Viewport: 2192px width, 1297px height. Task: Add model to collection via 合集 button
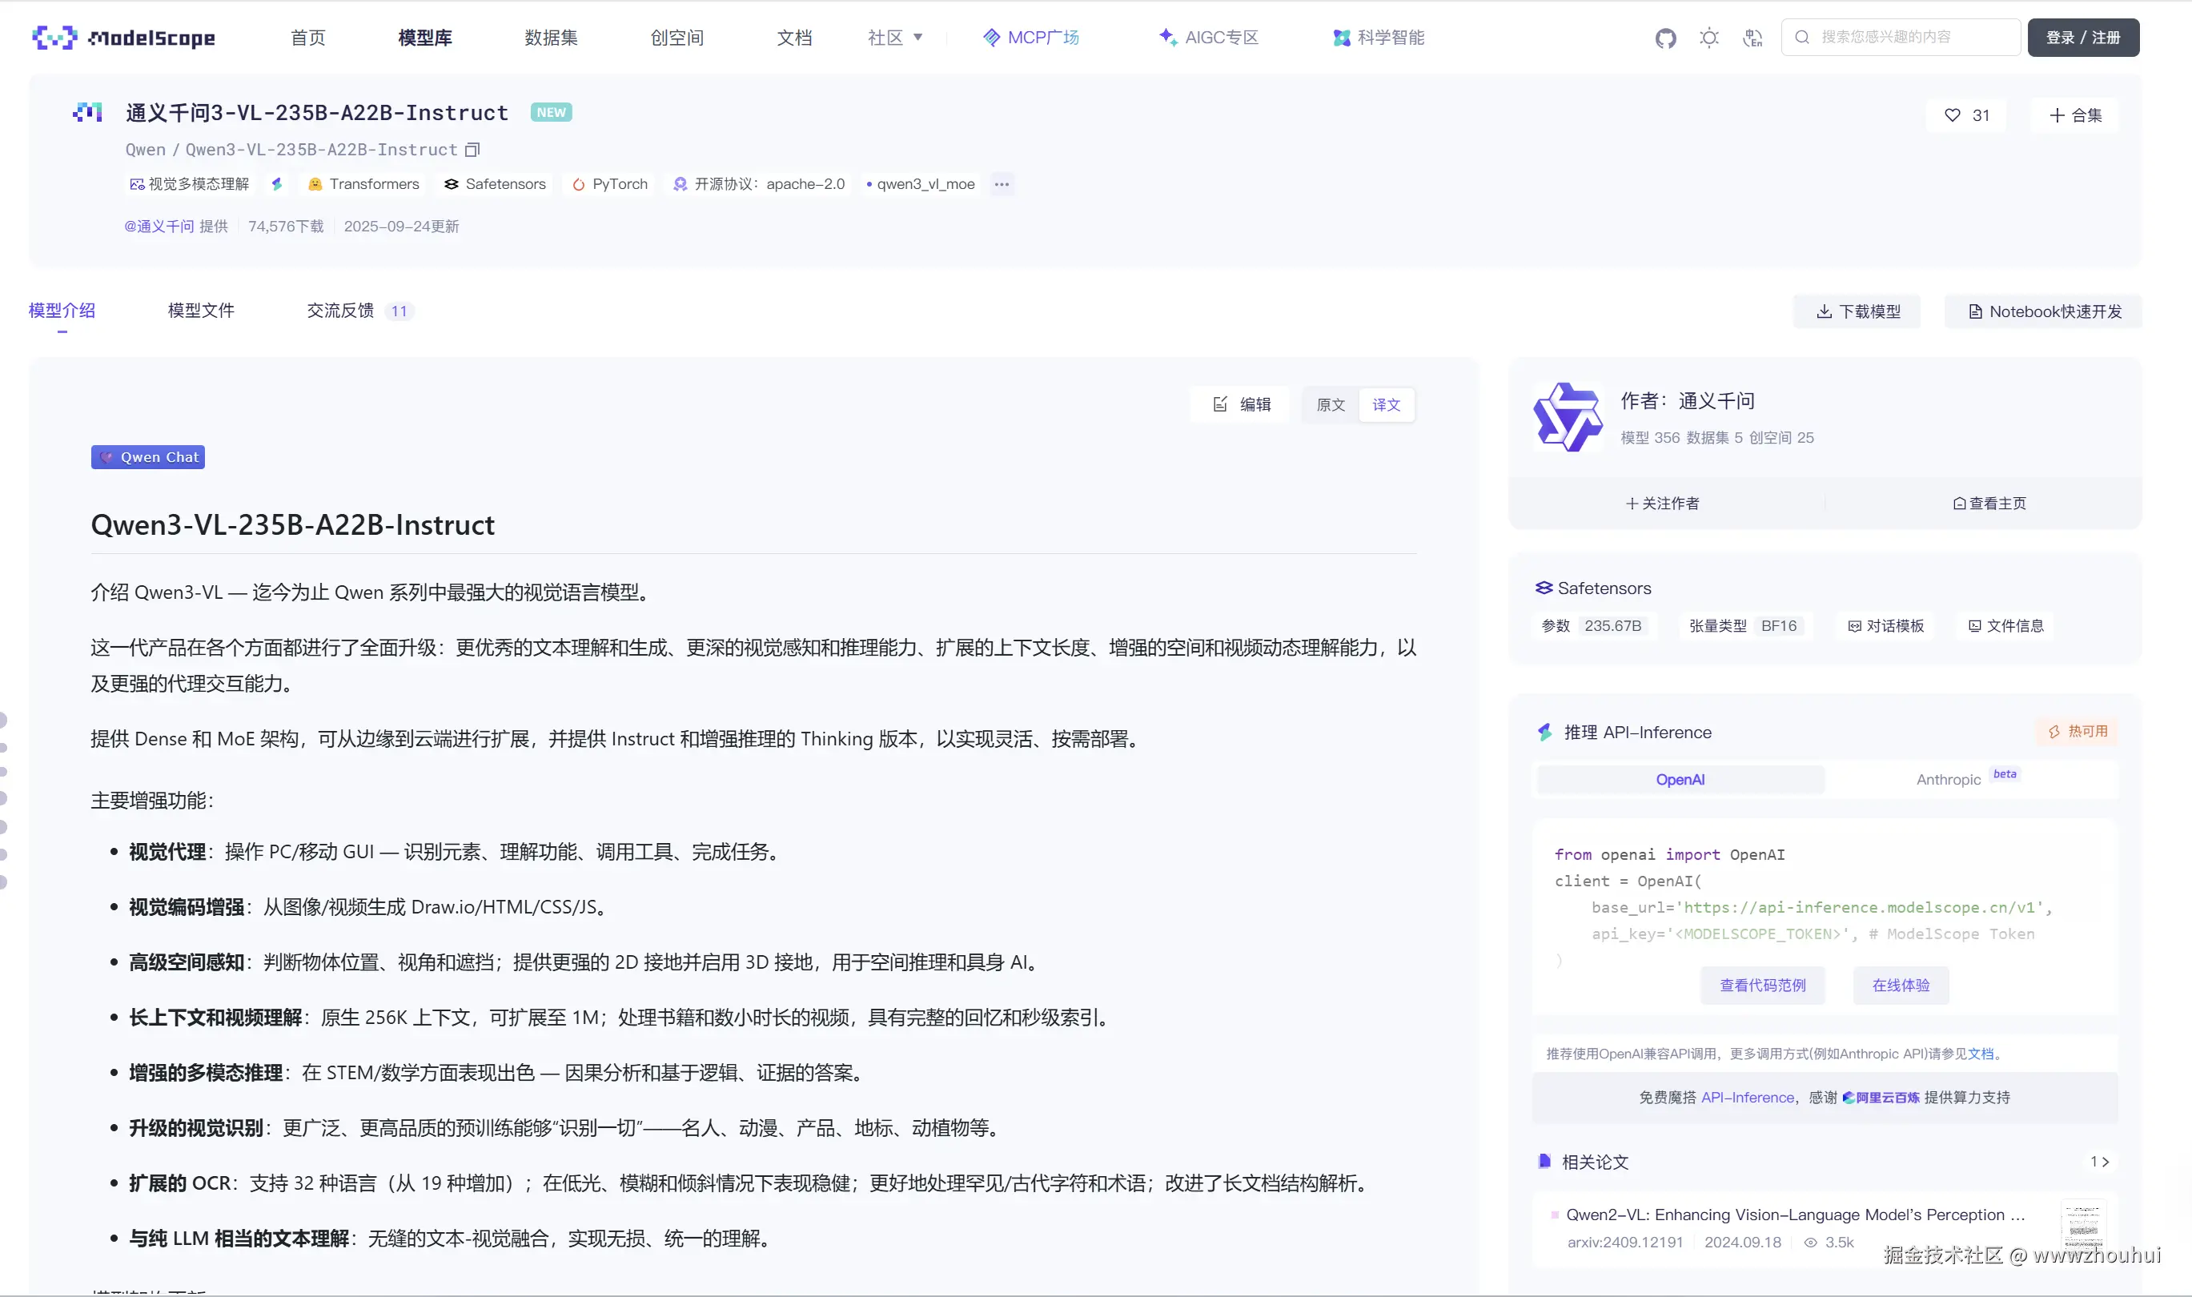click(2076, 115)
